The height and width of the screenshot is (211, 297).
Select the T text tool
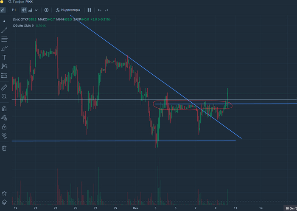4,57
